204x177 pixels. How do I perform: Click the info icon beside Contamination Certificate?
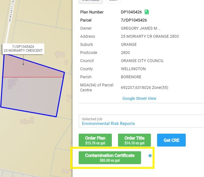click(150, 156)
